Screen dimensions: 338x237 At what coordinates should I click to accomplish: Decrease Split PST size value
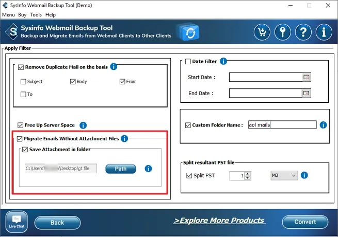coord(248,178)
